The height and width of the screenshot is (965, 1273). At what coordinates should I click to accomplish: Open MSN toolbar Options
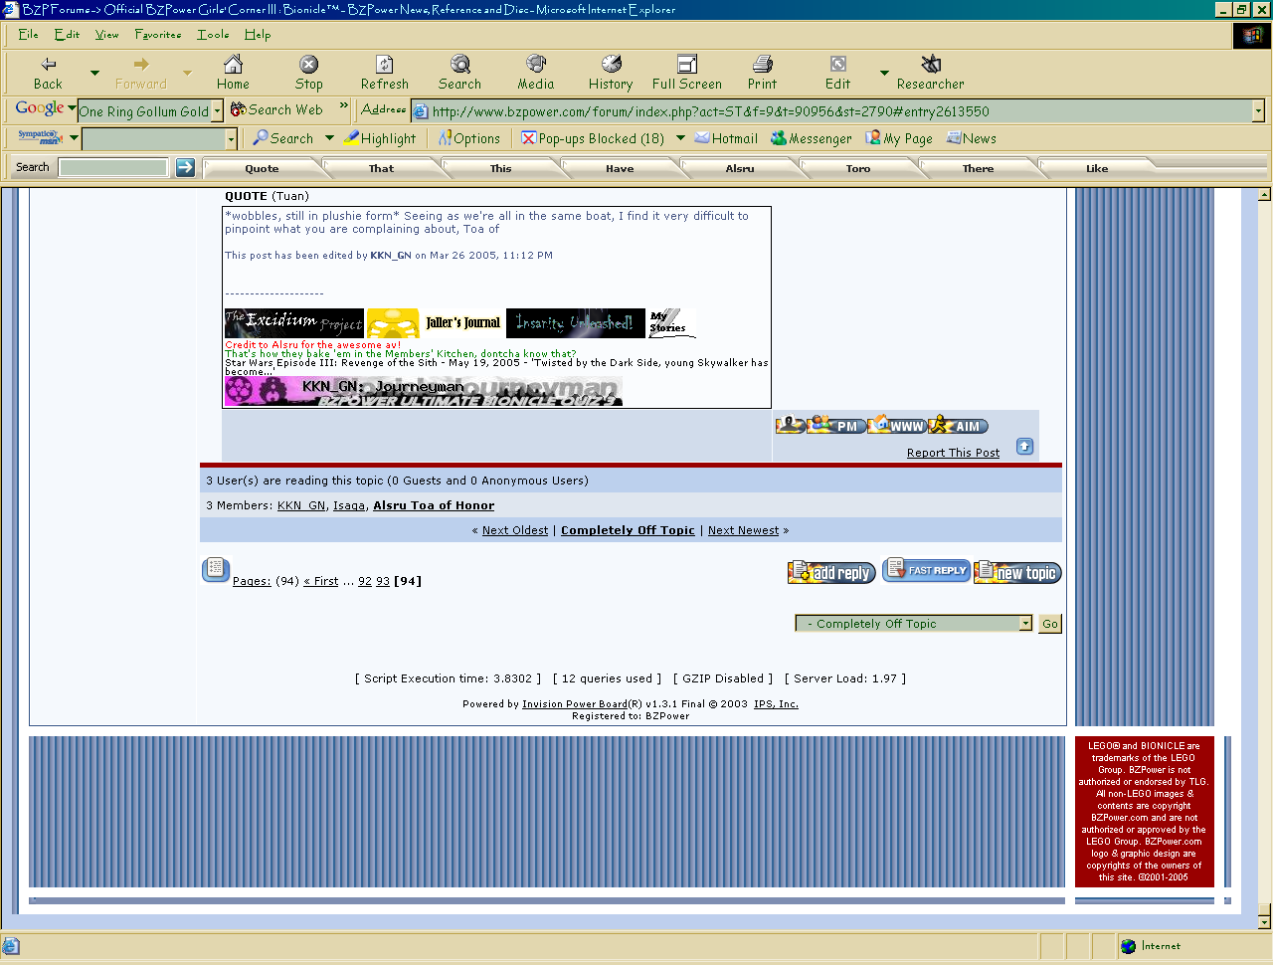click(469, 138)
